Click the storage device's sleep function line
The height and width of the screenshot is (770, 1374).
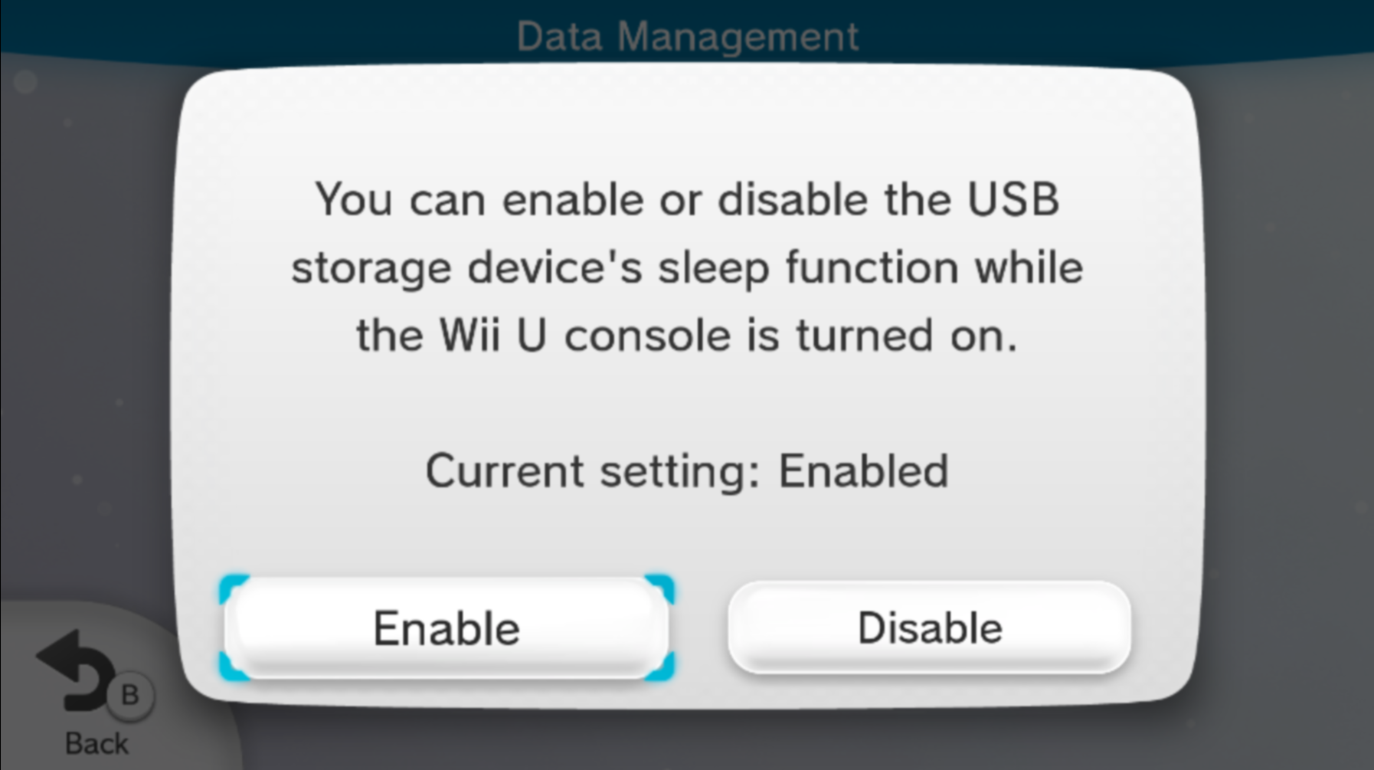click(687, 268)
